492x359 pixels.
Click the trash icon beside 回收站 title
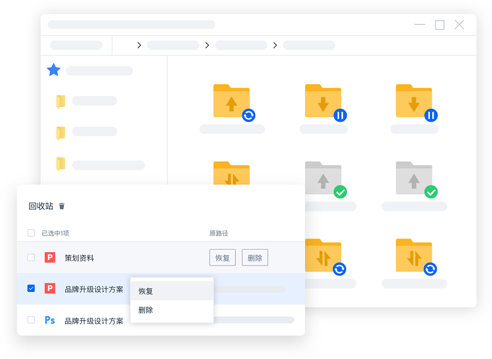click(63, 206)
